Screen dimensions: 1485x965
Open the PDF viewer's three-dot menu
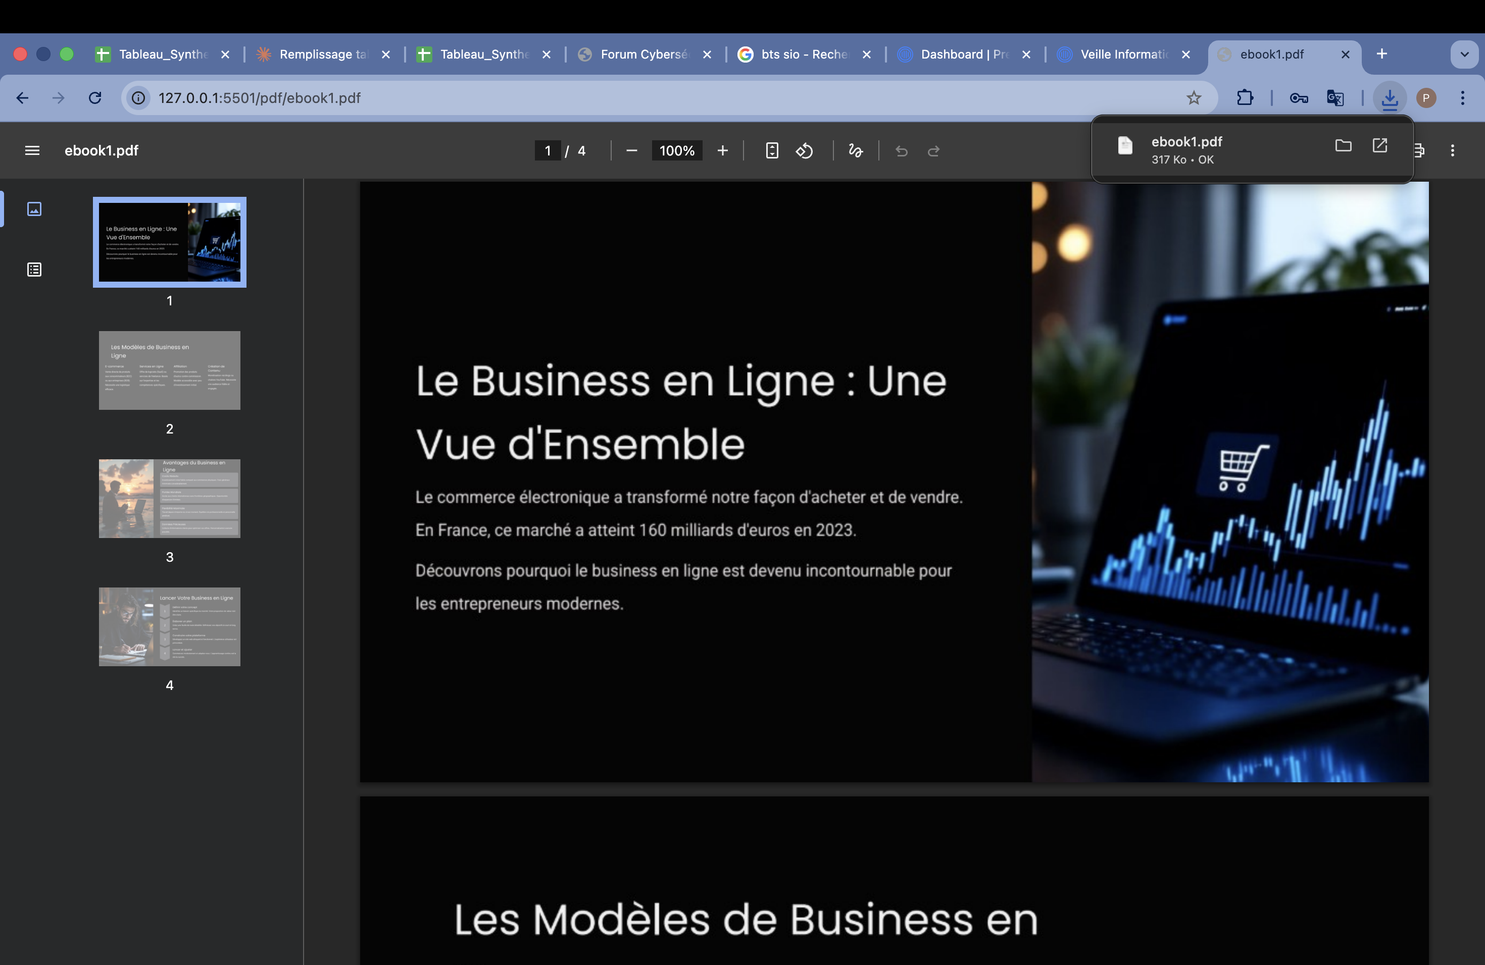coord(1453,150)
